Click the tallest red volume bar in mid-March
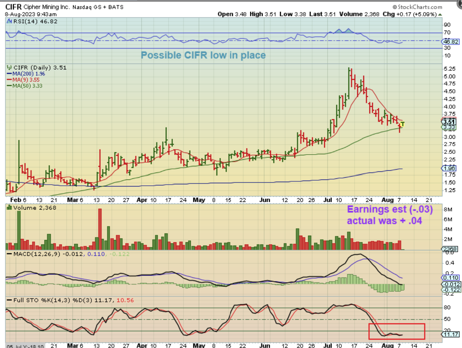 pyautogui.click(x=99, y=229)
